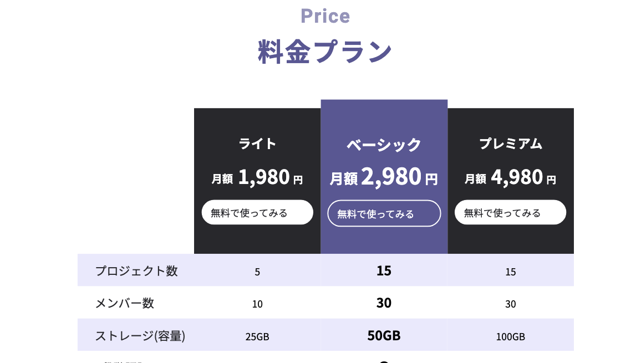636x363 pixels.
Task: Click the member count 30 under ベーシック
Action: (x=384, y=303)
